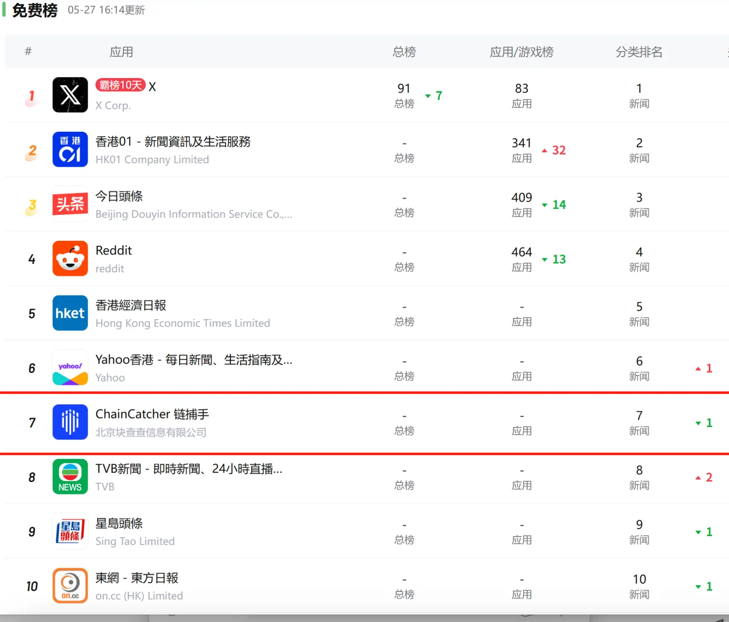729x622 pixels.
Task: Click the 分类排名 column header
Action: tap(639, 52)
